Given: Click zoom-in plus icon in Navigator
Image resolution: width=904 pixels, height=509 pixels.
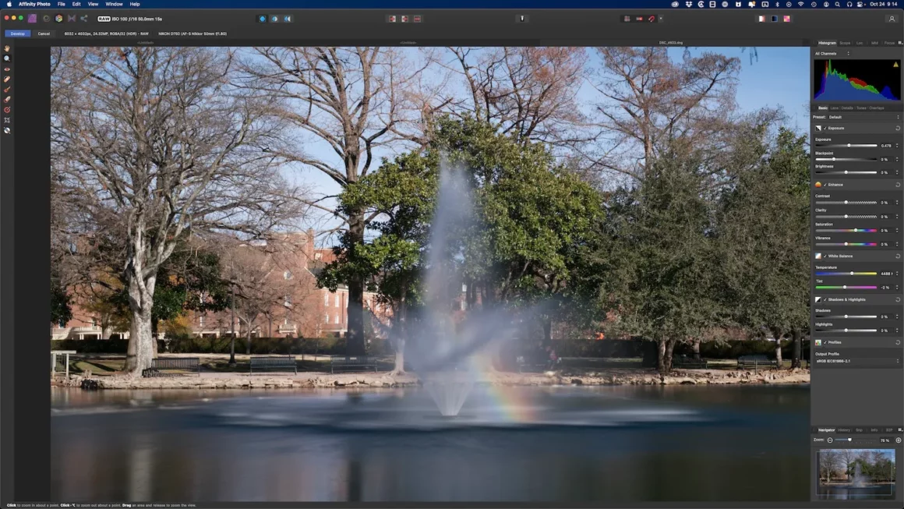Looking at the screenshot, I should (898, 440).
